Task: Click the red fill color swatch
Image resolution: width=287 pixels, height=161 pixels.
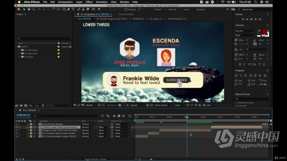Action: click(x=264, y=32)
